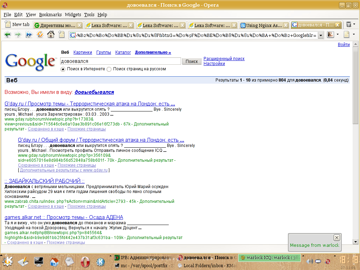Open the closed tabs trash can

(x=348, y=24)
